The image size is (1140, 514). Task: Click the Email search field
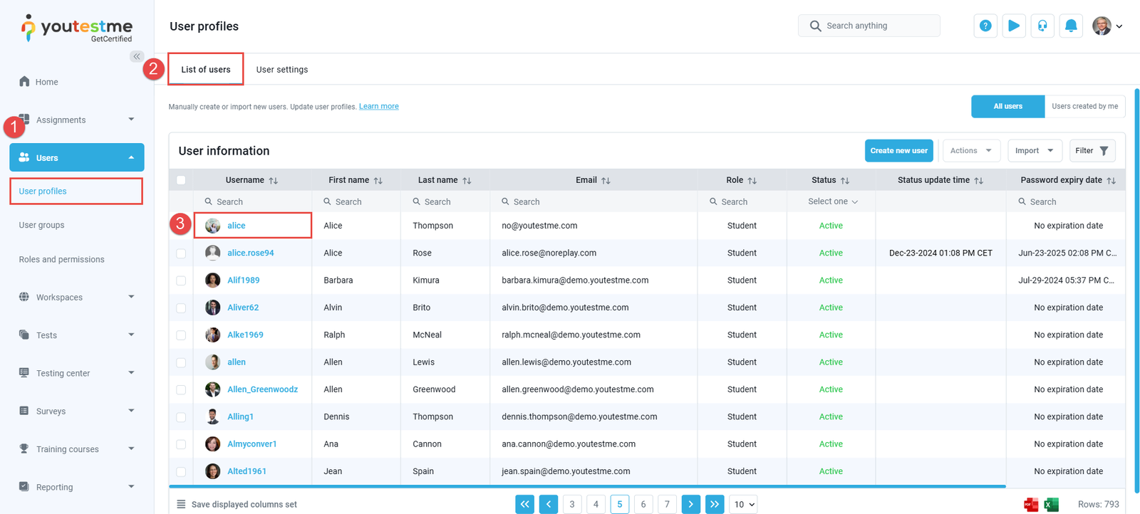coord(593,201)
